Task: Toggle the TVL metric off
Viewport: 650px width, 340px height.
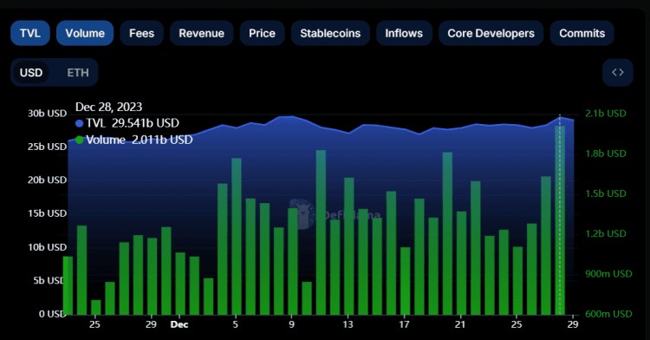Action: click(x=30, y=33)
